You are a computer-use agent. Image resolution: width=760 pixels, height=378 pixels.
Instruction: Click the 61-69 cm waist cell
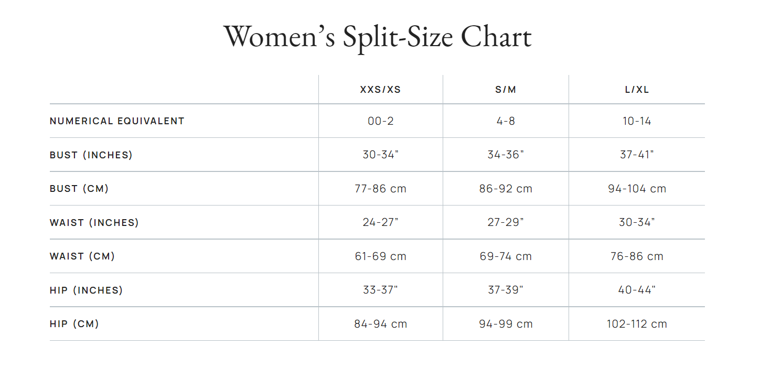click(x=380, y=256)
